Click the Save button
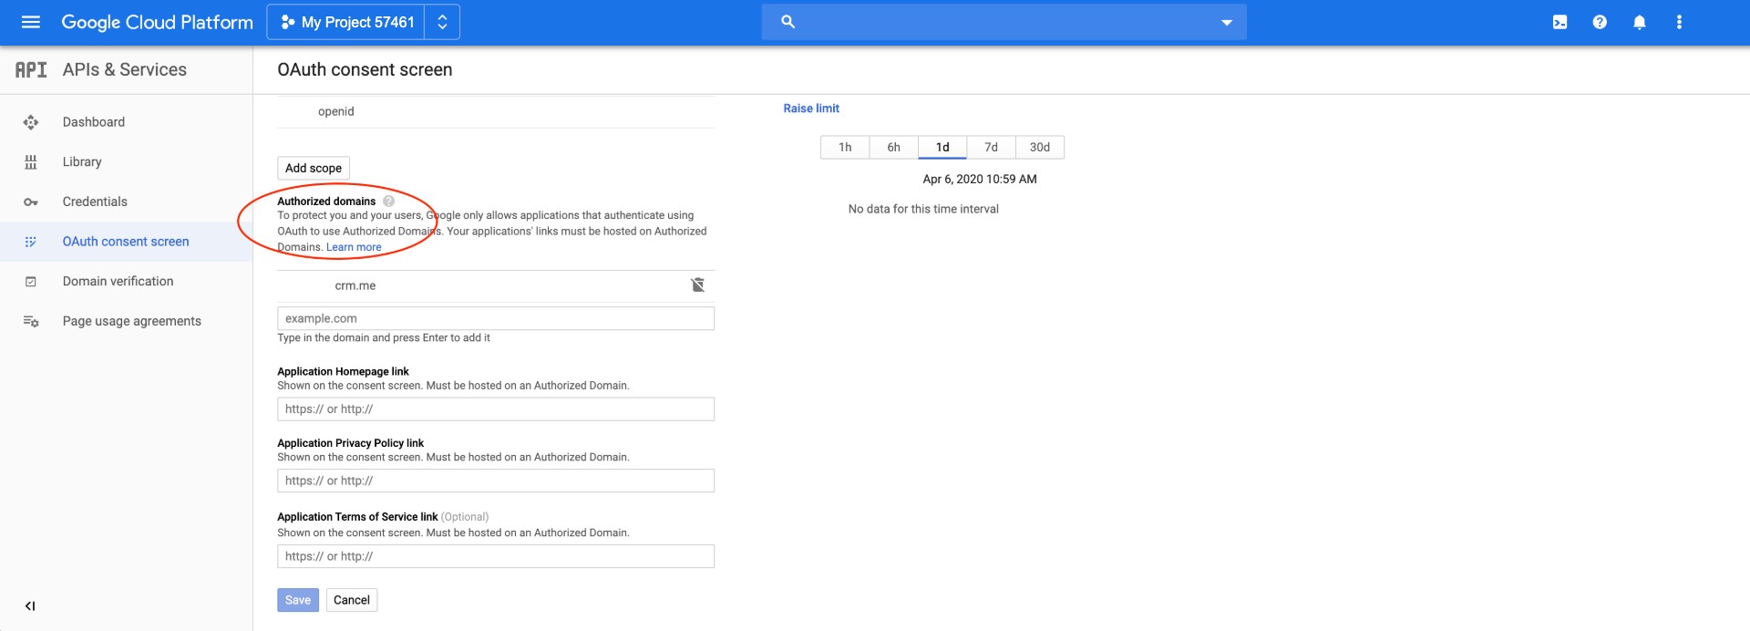Viewport: 1750px width, 631px height. click(x=298, y=600)
